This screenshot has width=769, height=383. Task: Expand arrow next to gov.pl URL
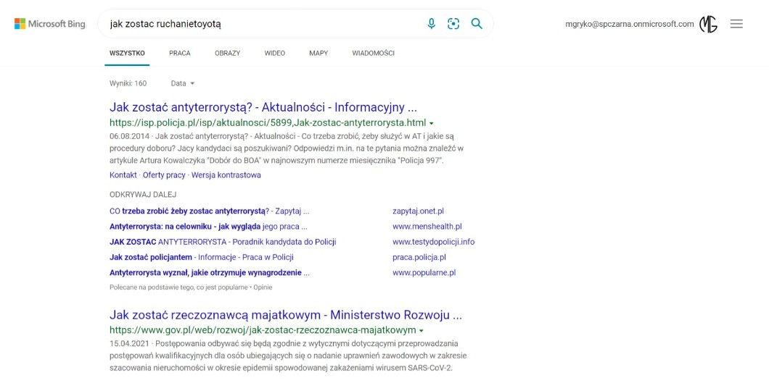click(421, 331)
